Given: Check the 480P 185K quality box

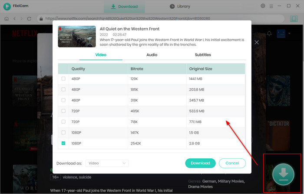Looking at the screenshot, I should click(63, 89).
